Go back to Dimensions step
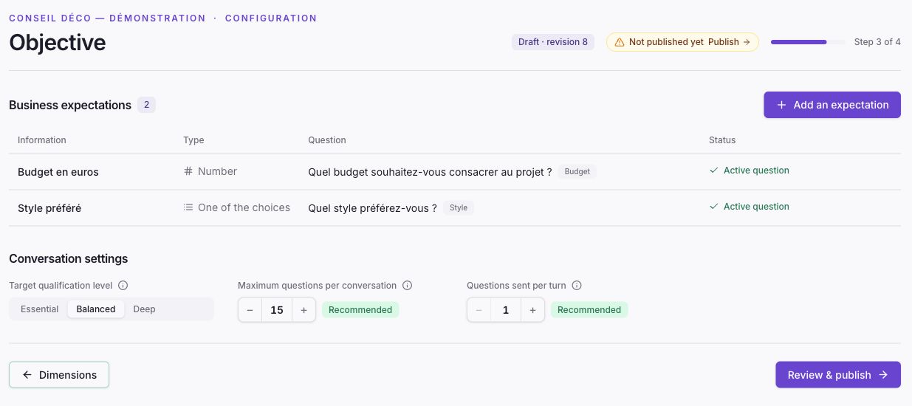912x406 pixels. click(59, 375)
